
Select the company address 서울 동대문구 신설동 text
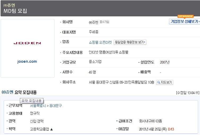[121, 82]
